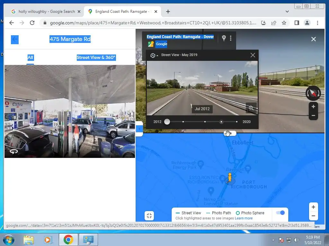The height and width of the screenshot is (246, 329).
Task: Select the second timeline date dot
Action: [x=183, y=122]
